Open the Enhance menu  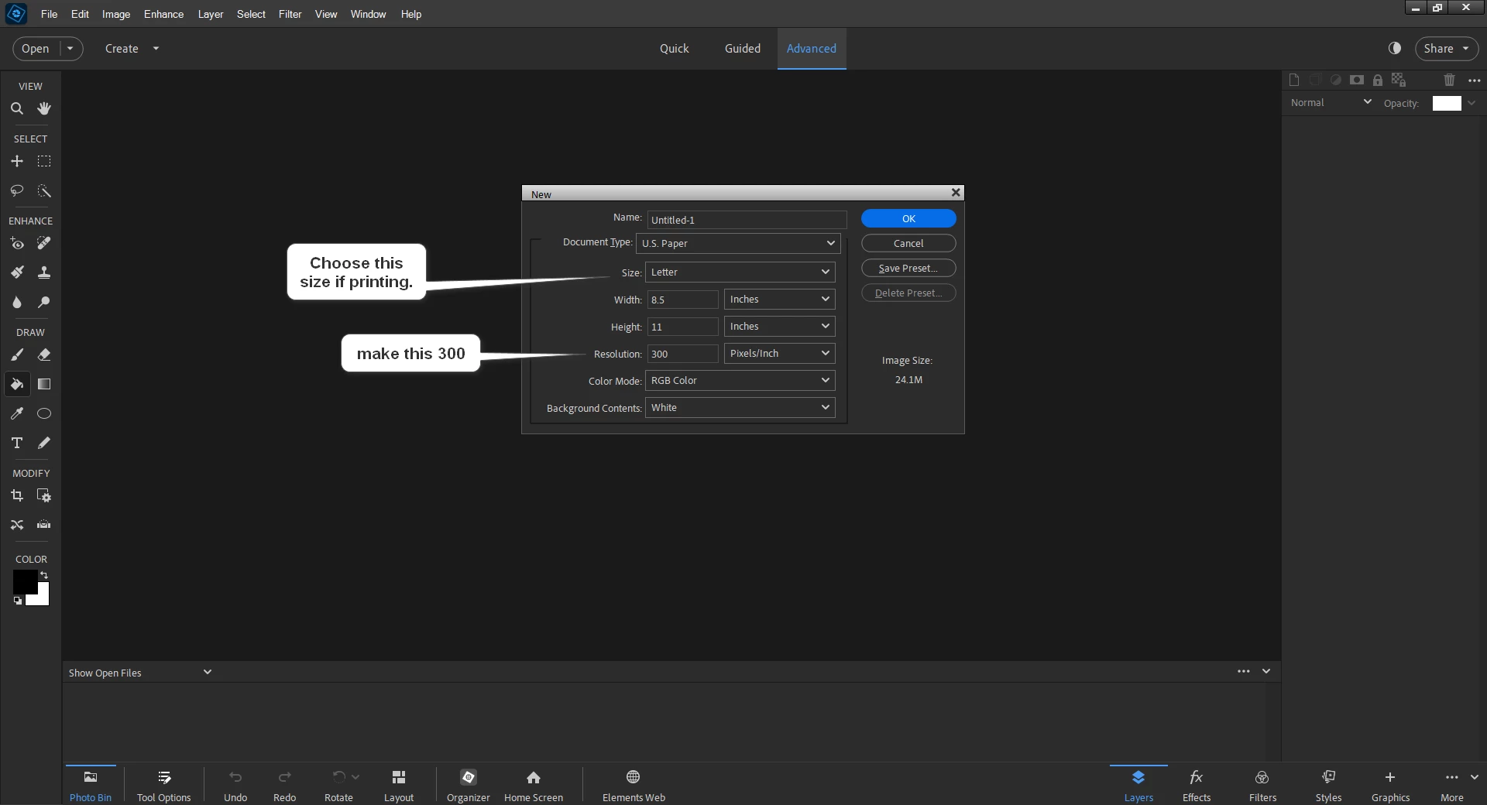(x=163, y=14)
